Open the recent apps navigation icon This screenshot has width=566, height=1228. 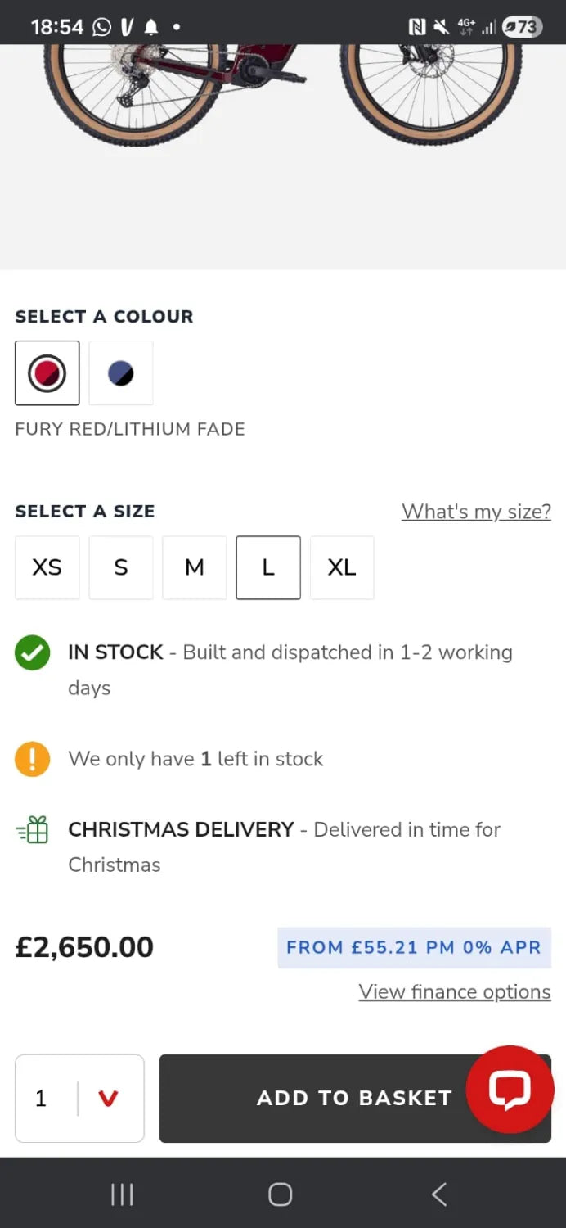(x=122, y=1194)
